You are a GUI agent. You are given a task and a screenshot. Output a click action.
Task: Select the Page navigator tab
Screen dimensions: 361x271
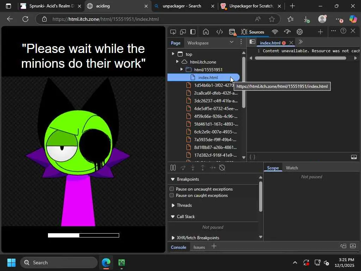click(x=176, y=43)
